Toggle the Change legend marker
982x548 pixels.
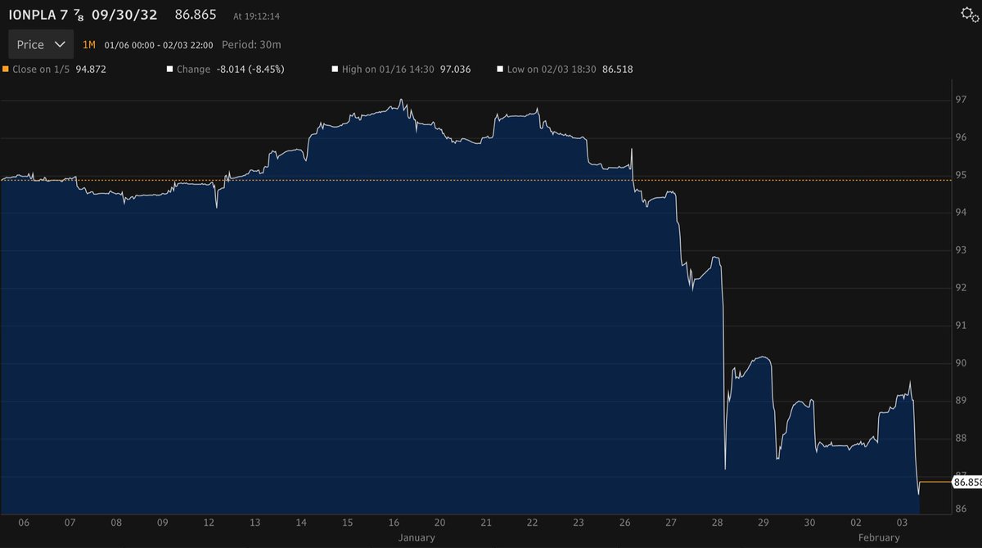169,70
